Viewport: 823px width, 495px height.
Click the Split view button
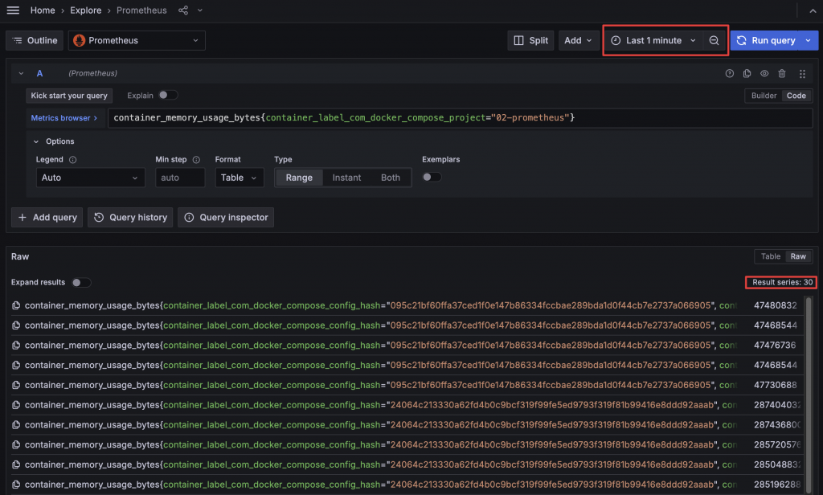pyautogui.click(x=530, y=40)
